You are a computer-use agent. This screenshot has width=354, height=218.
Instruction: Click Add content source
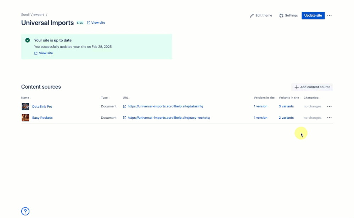click(312, 87)
